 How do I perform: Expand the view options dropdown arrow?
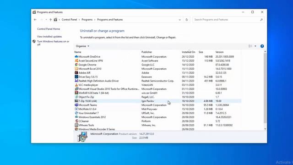tap(255, 46)
